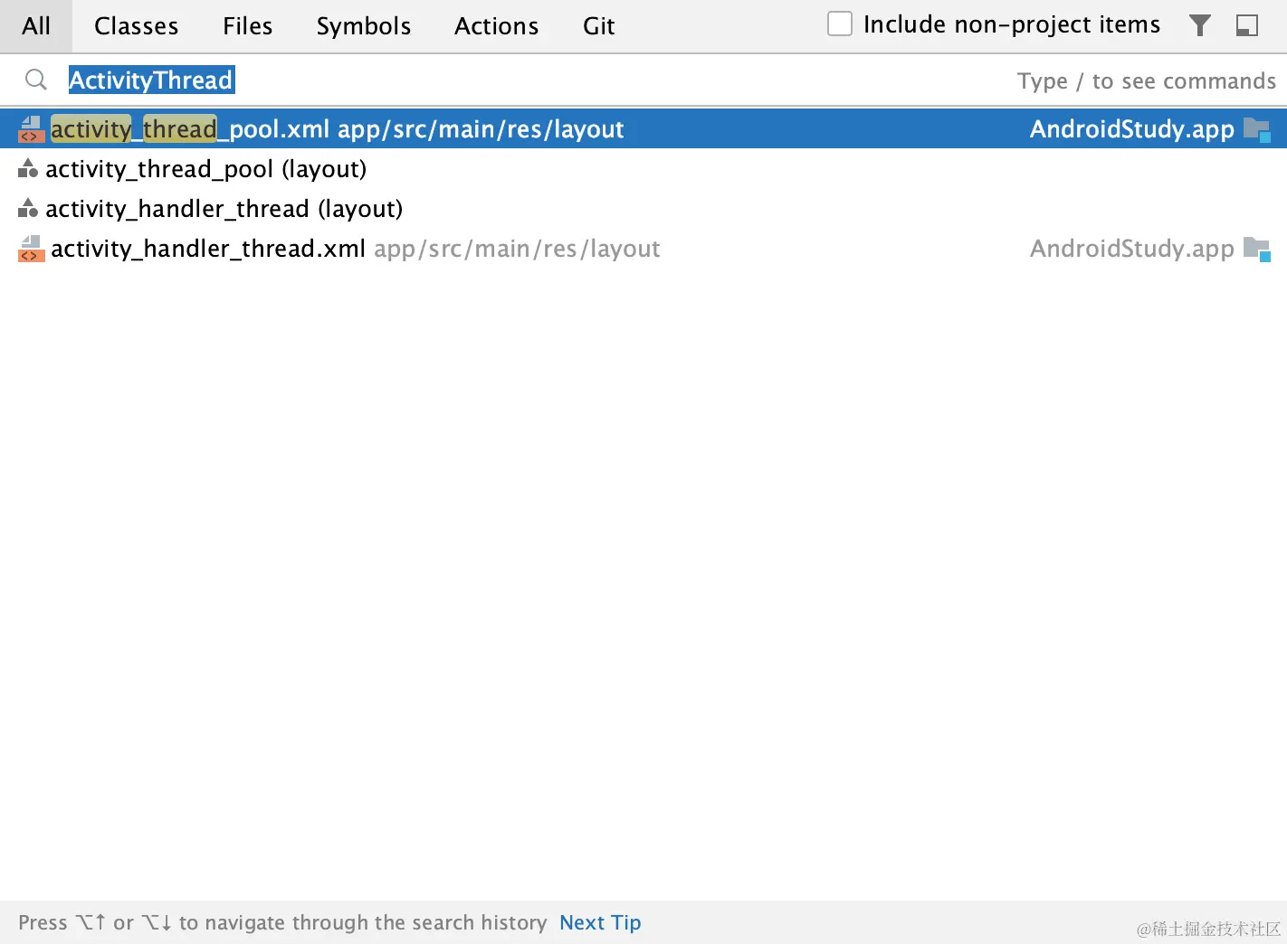This screenshot has width=1287, height=944.
Task: Click the open in find tool window icon
Action: tap(1247, 25)
